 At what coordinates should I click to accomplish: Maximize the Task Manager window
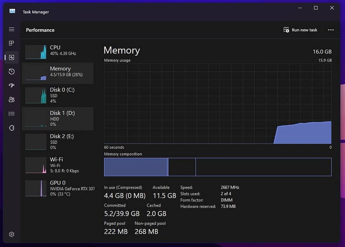pyautogui.click(x=316, y=8)
